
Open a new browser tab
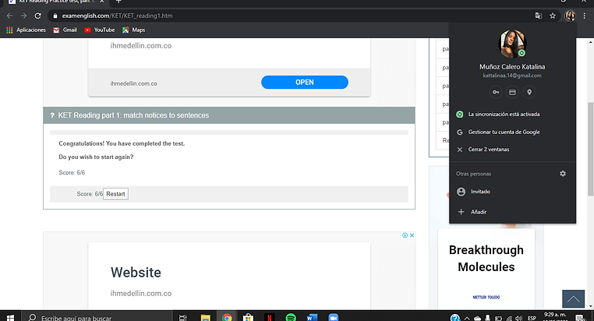pos(118,2)
